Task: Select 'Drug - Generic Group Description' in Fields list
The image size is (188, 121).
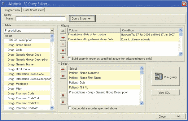Action: 27,59
